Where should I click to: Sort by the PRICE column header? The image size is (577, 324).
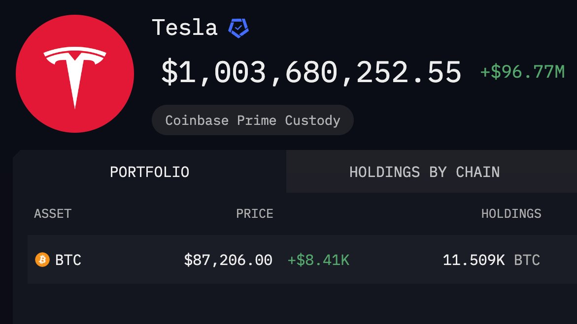click(254, 213)
